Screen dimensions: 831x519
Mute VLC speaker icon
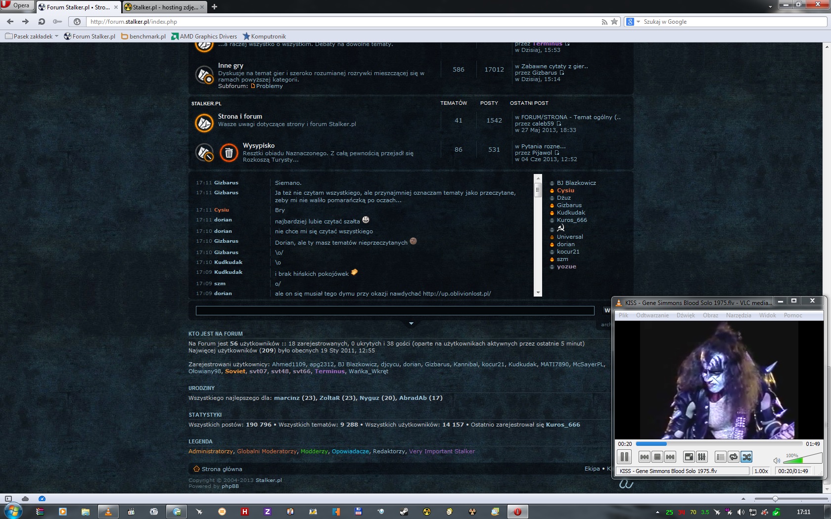pyautogui.click(x=777, y=460)
